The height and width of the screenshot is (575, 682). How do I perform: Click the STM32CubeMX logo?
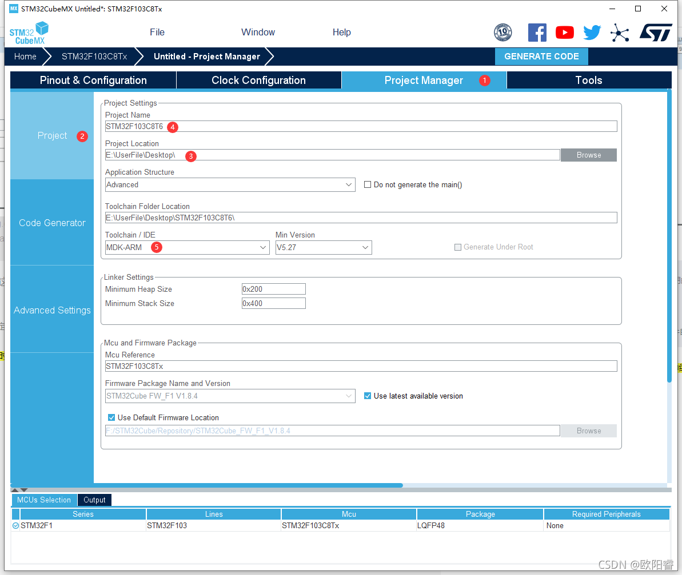click(29, 33)
